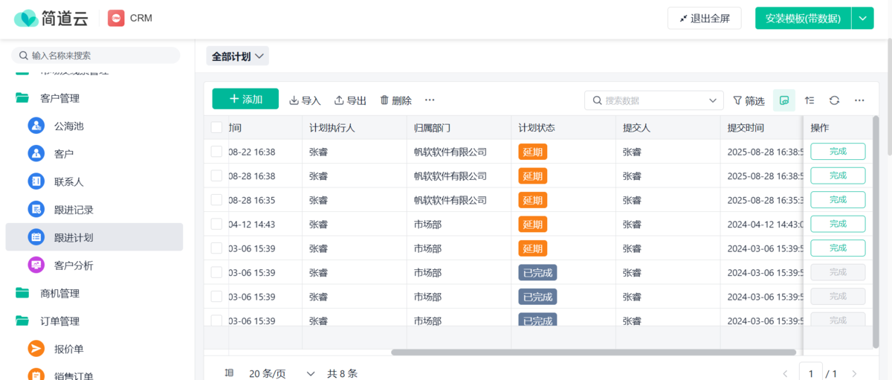
Task: Open dropdown arrow next to 安装模板 button
Action: pyautogui.click(x=862, y=19)
